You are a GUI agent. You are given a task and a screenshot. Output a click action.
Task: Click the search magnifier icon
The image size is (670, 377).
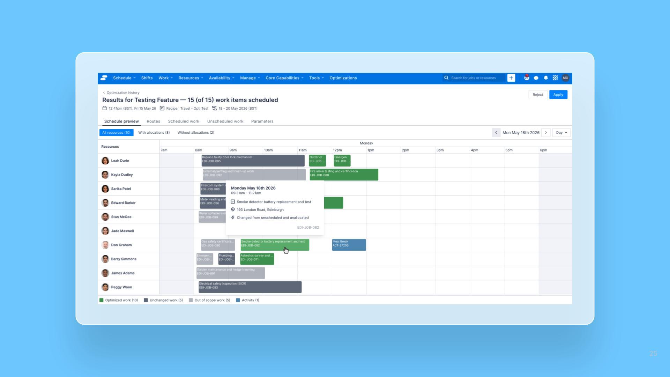point(446,78)
